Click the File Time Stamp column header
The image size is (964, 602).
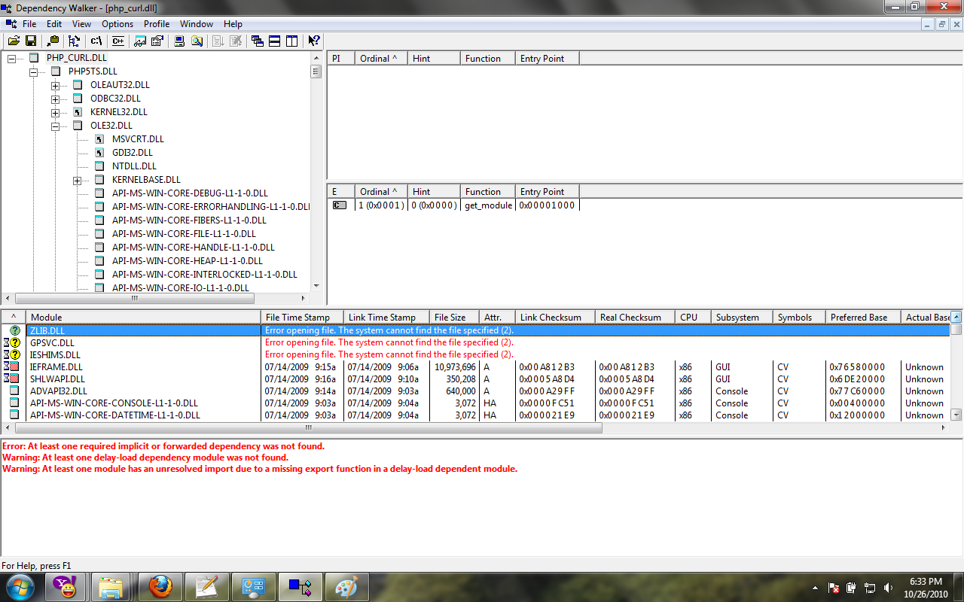302,317
